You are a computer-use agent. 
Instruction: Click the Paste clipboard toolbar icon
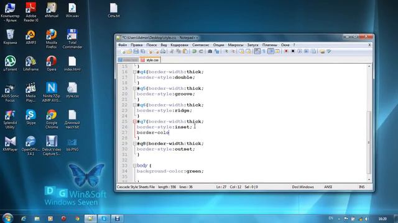point(185,51)
